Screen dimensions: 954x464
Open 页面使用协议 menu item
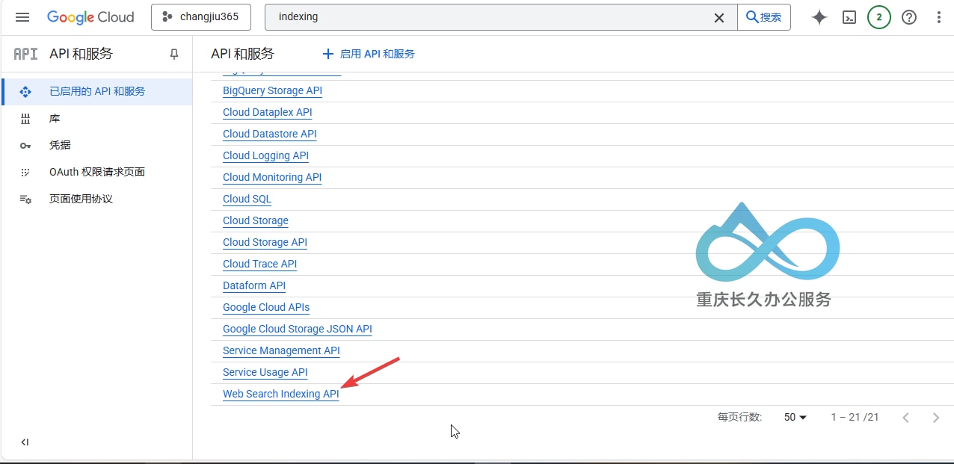(96, 199)
